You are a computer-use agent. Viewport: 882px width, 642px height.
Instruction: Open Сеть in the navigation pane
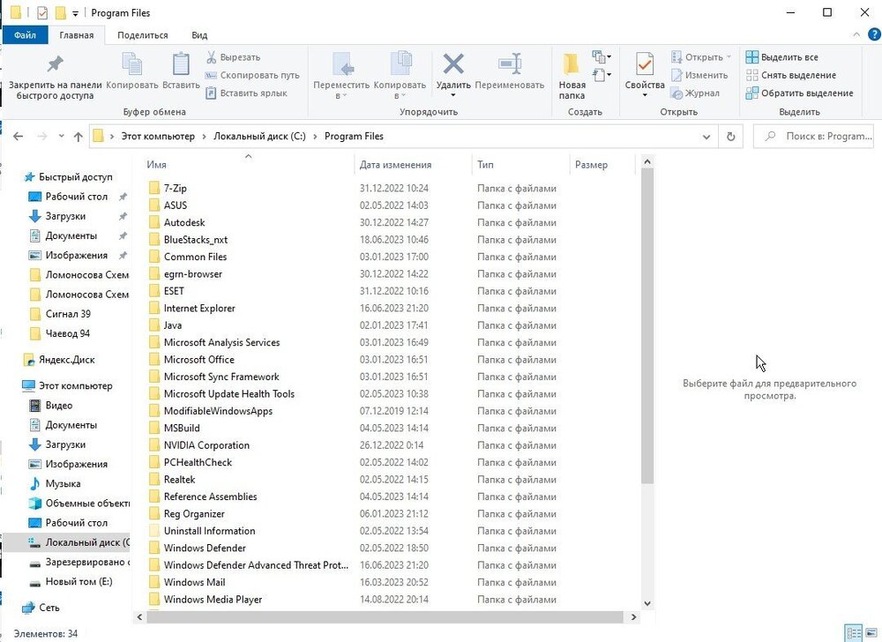point(41,608)
